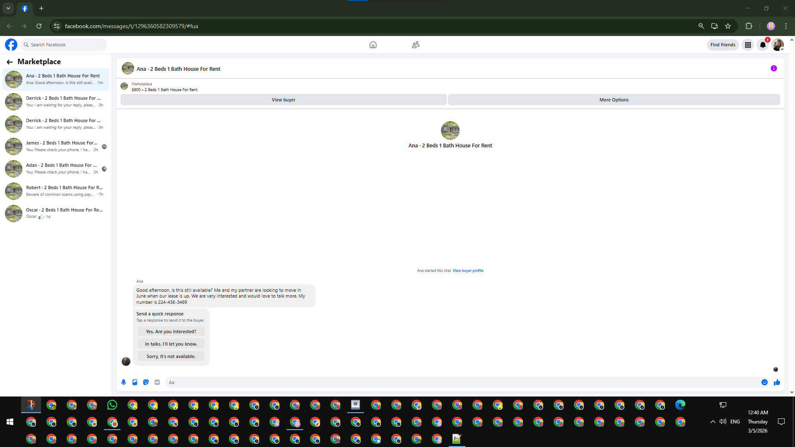Screen dimensions: 795x447
Task: Open Microsoft Edge from the taskbar
Action: point(680,405)
